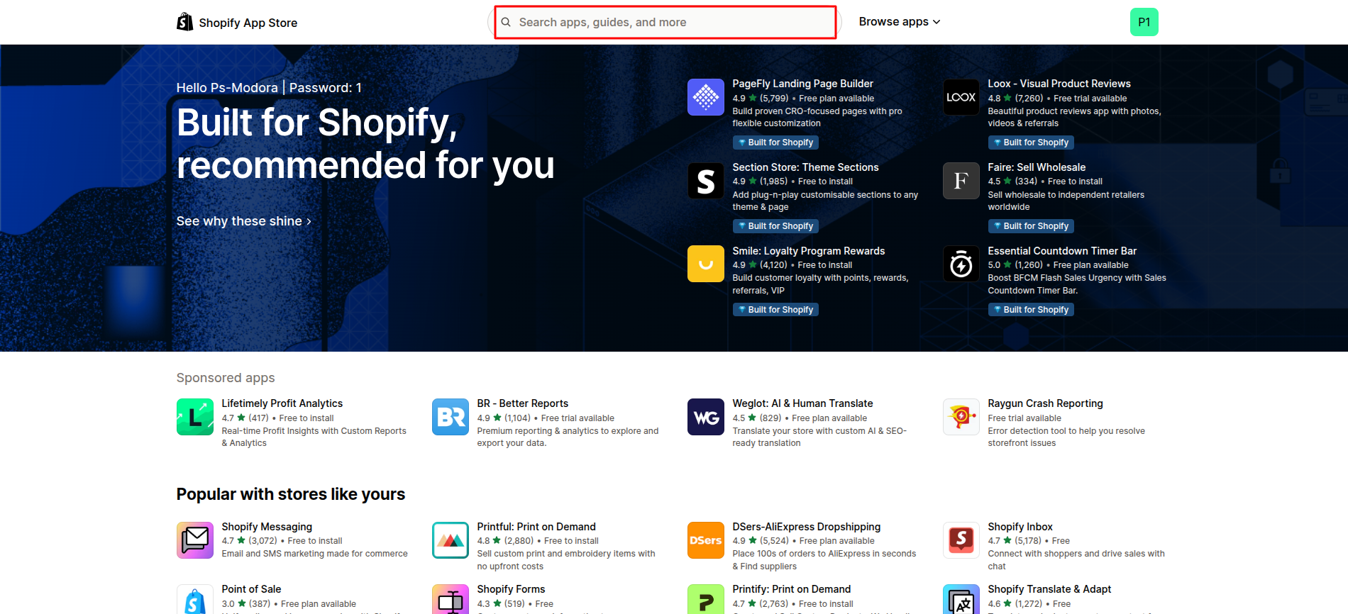The image size is (1348, 614).
Task: Focus the Search apps, guides, and more field
Action: pyautogui.click(x=665, y=23)
